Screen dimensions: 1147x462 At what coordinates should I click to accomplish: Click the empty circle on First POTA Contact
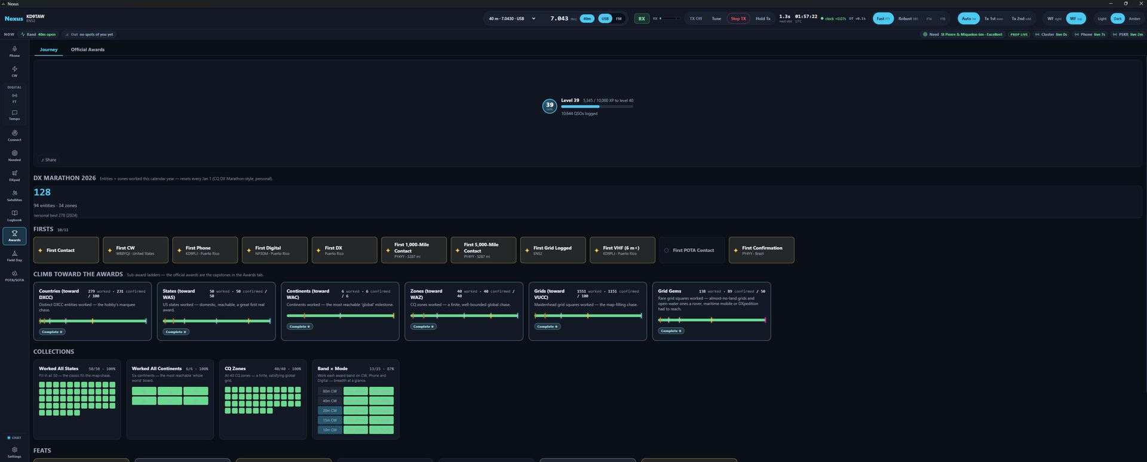666,250
